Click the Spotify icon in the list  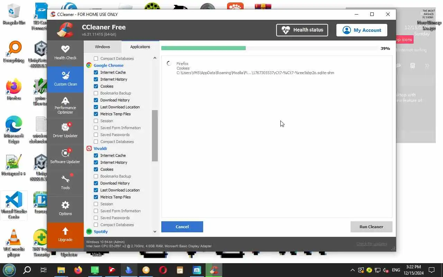(89, 231)
